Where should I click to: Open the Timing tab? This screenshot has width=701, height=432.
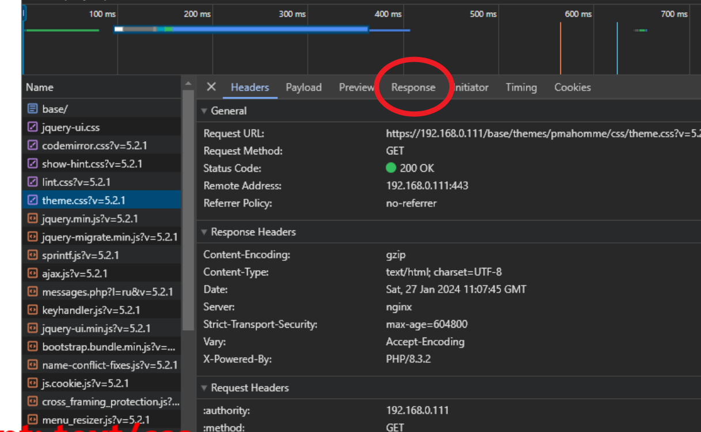[521, 88]
